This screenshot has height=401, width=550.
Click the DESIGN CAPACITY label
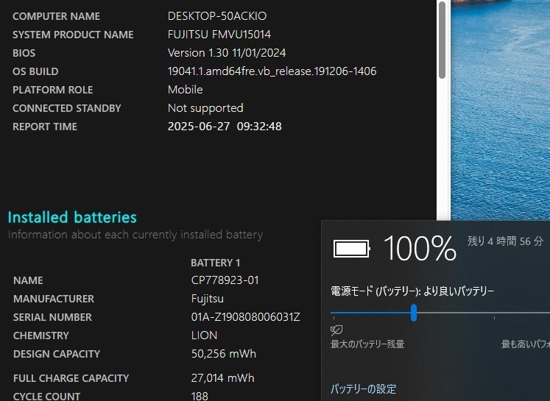[x=57, y=354]
